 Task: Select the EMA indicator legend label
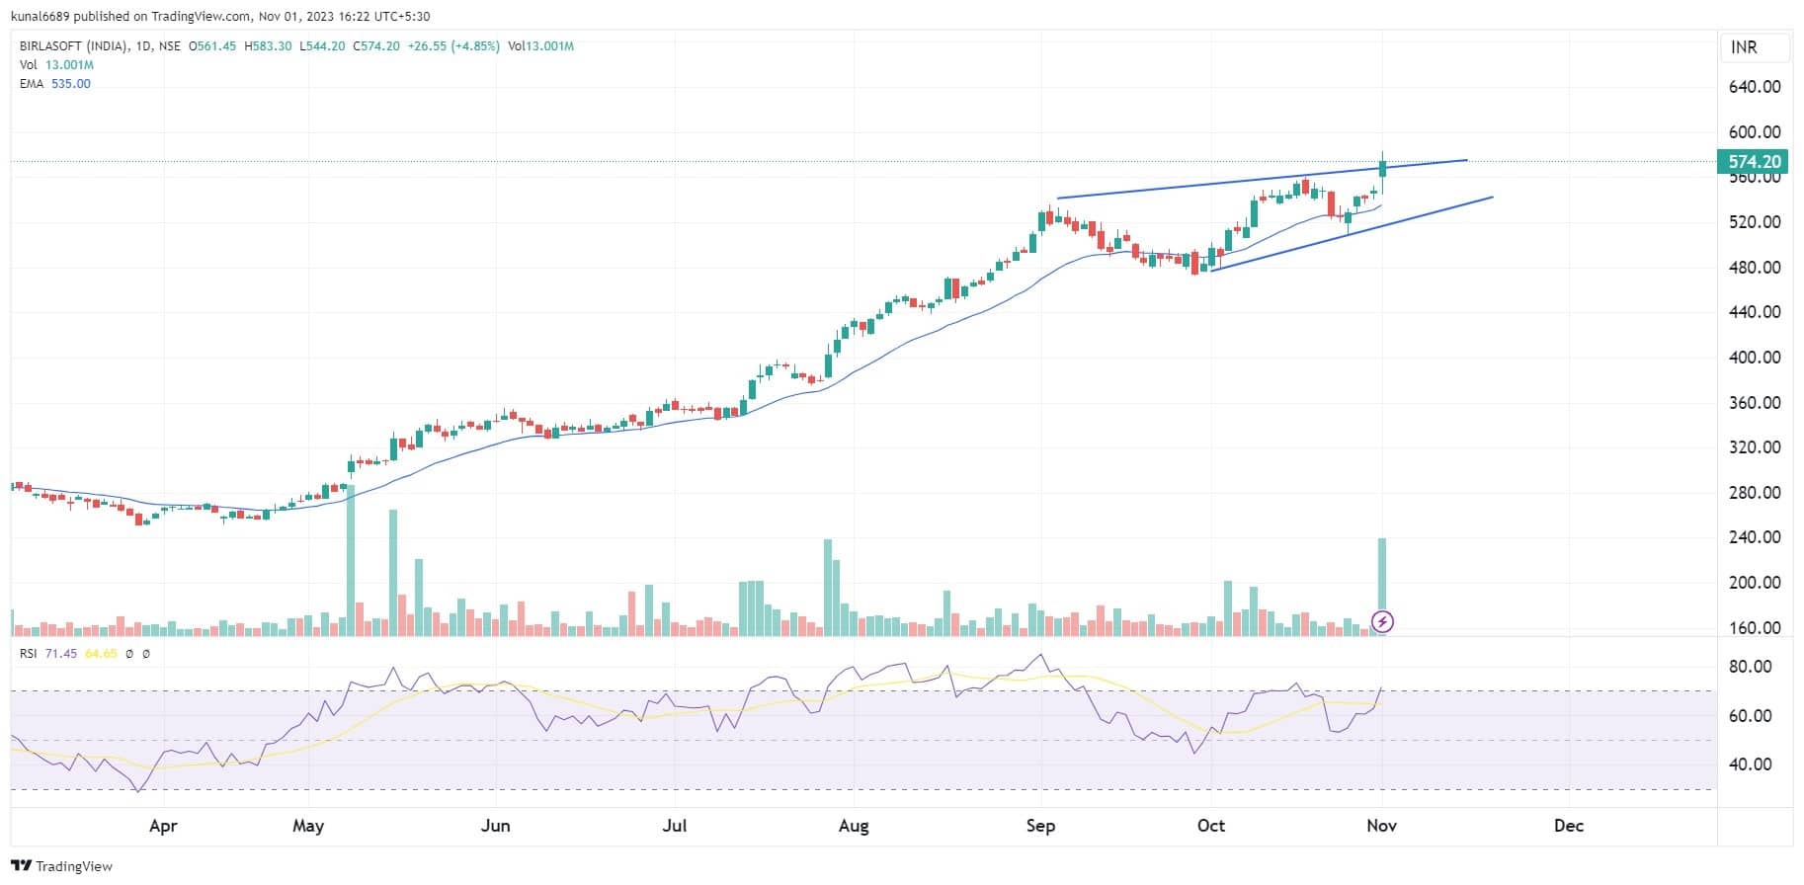pos(31,84)
